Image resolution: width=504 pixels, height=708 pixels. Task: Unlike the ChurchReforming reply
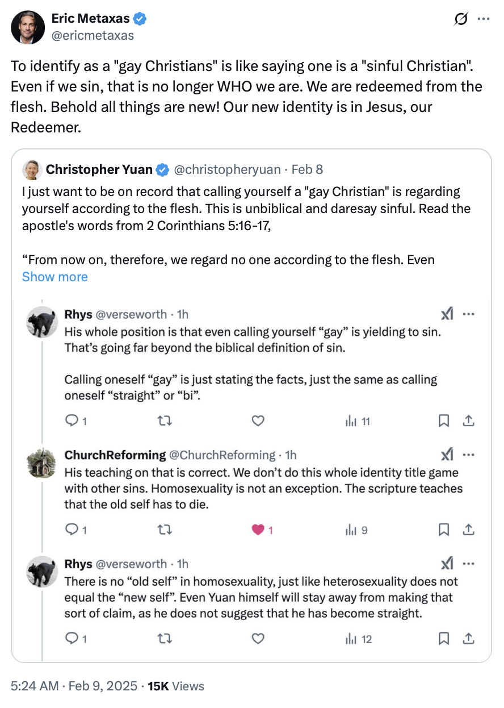(258, 530)
